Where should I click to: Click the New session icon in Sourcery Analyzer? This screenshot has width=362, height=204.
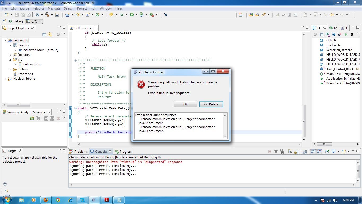click(32, 118)
